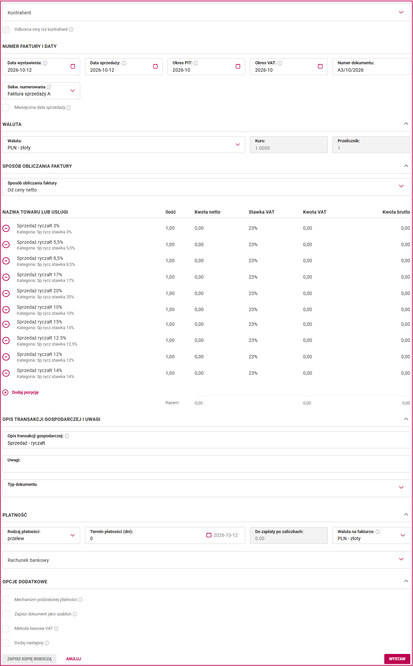The height and width of the screenshot is (666, 413).
Task: Open the Okres VAT calendar picker
Action: click(x=320, y=66)
